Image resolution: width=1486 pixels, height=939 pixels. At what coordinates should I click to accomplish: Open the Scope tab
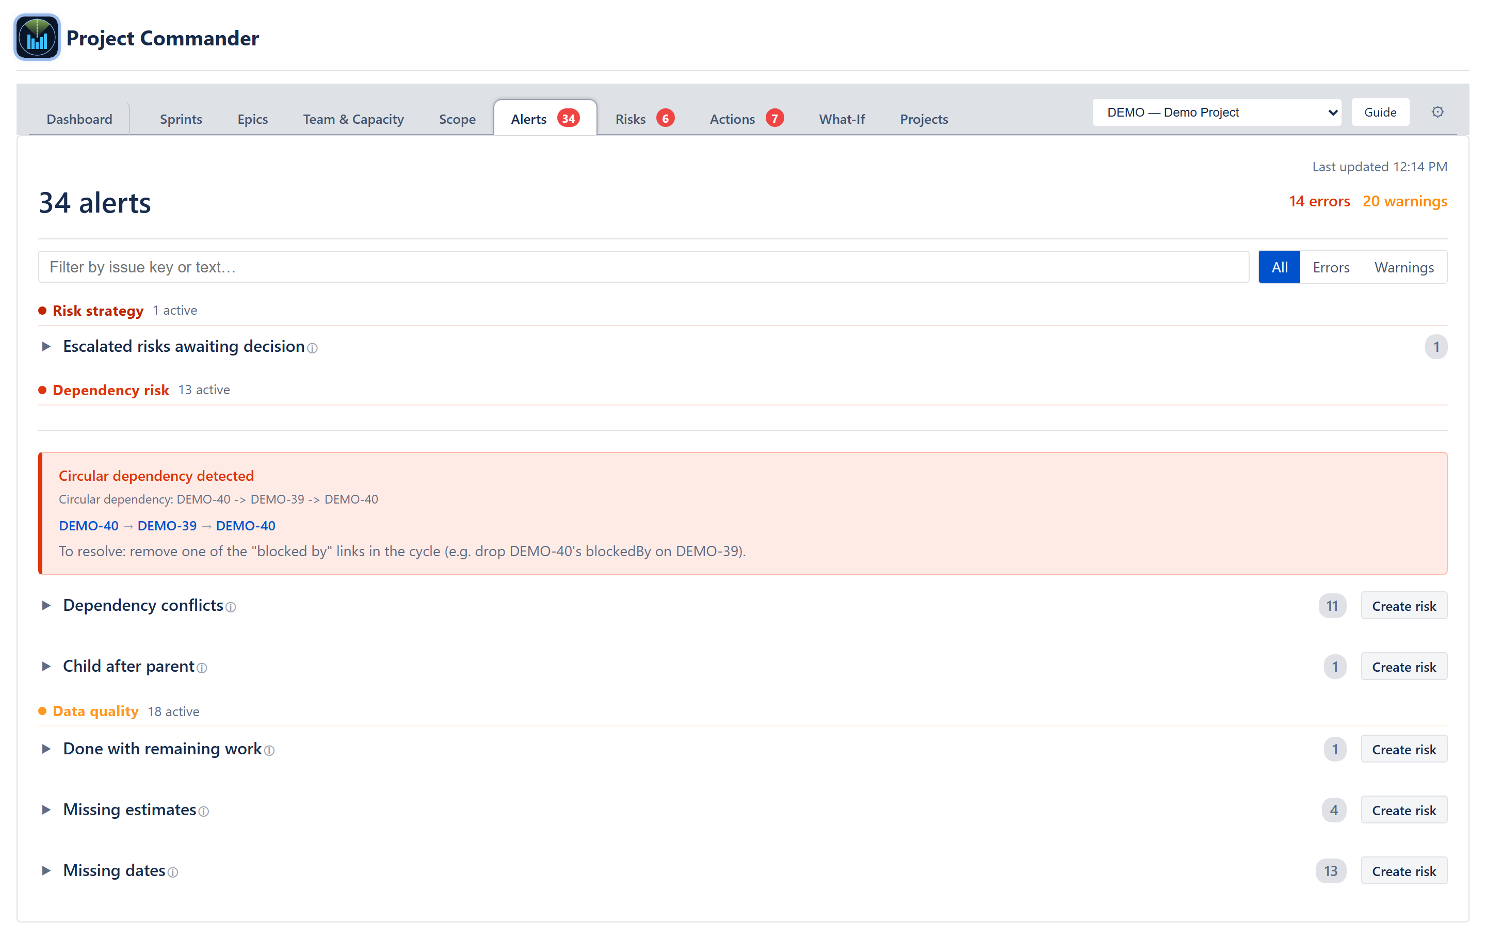pyautogui.click(x=457, y=119)
